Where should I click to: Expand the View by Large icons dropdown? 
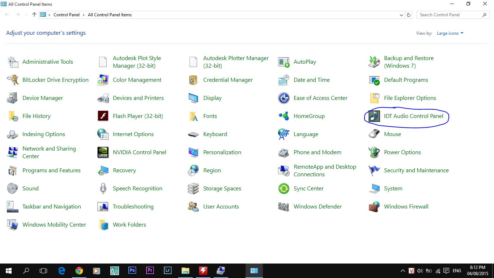point(450,33)
